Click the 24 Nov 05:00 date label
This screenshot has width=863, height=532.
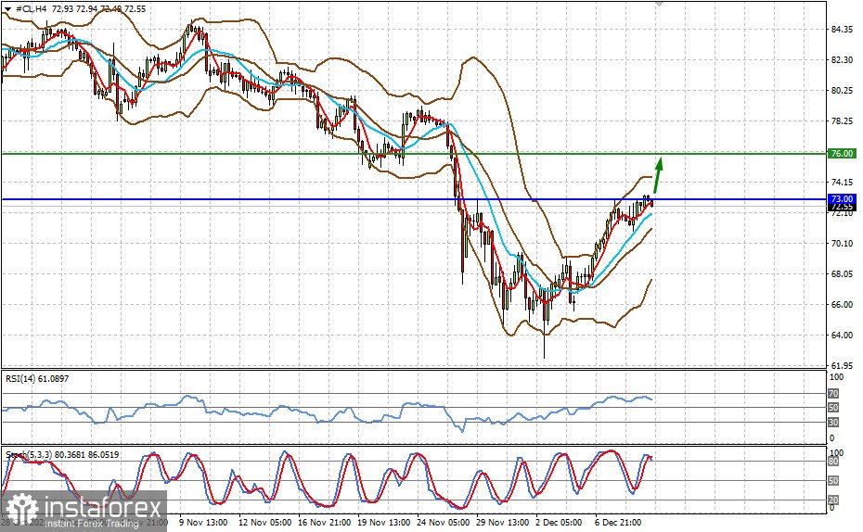[x=443, y=522]
